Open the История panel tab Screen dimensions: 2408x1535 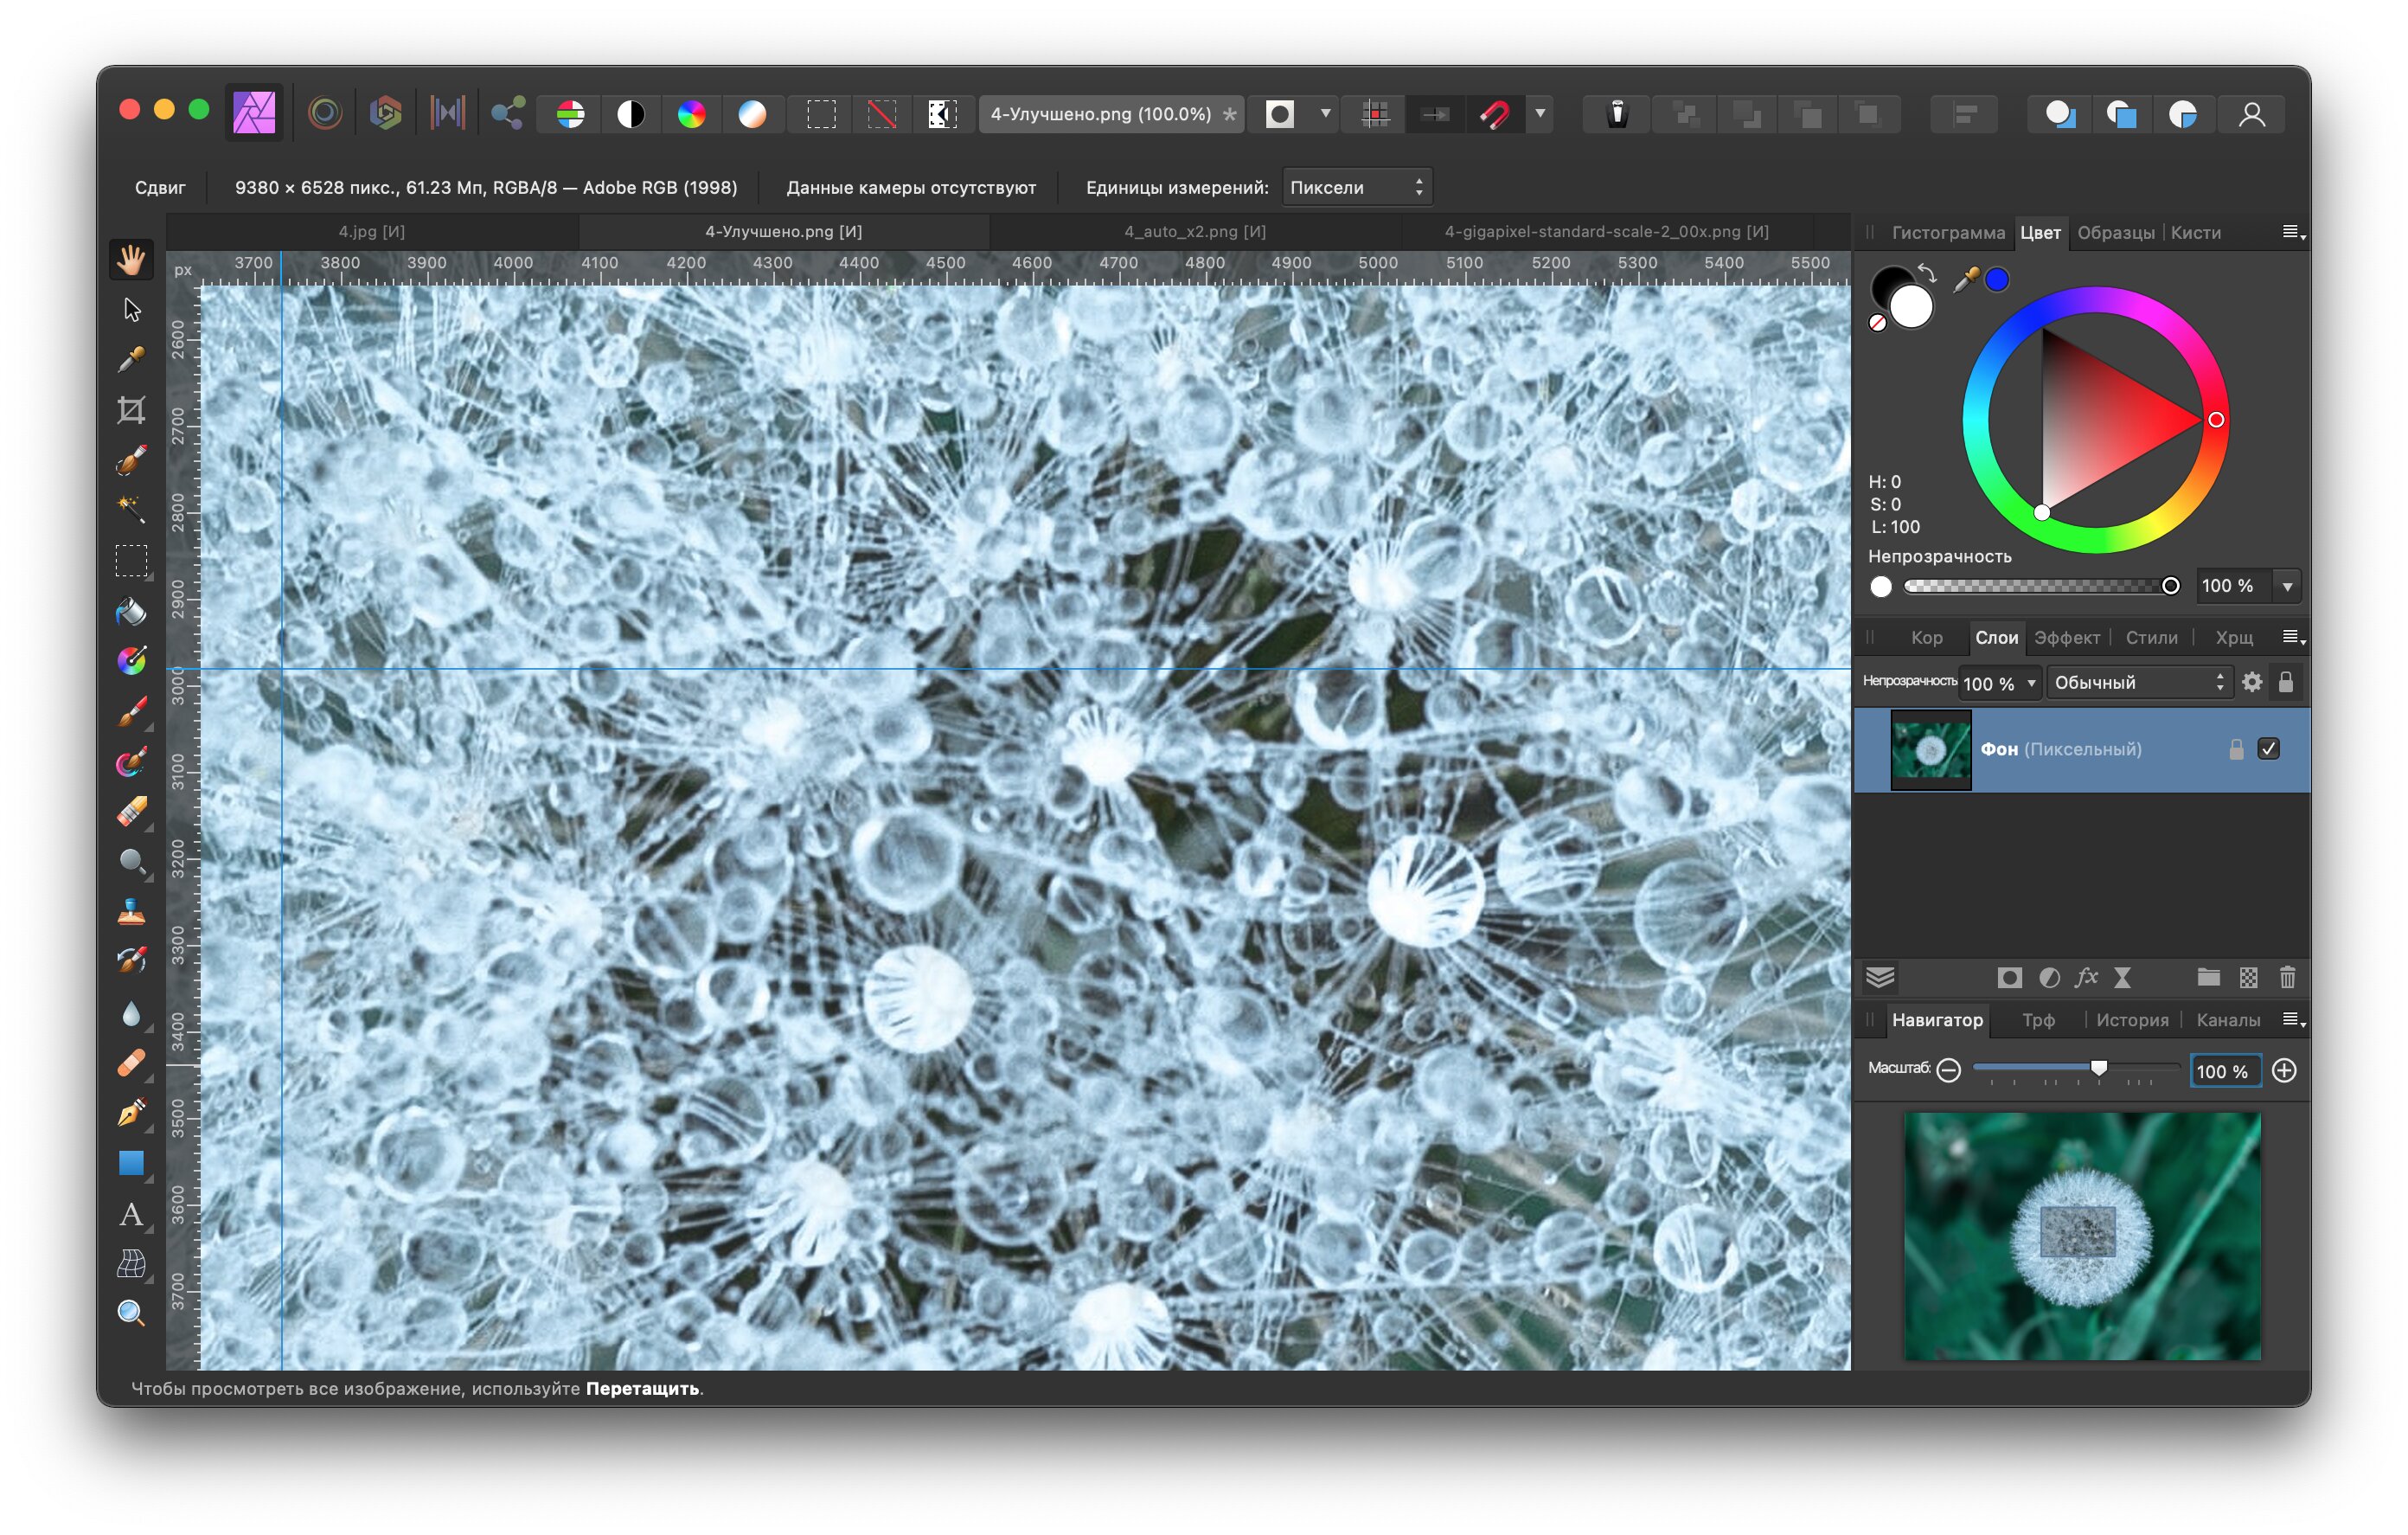(2132, 1019)
